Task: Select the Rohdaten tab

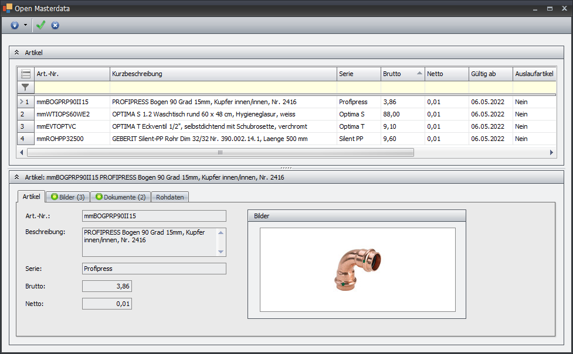Action: coord(169,197)
